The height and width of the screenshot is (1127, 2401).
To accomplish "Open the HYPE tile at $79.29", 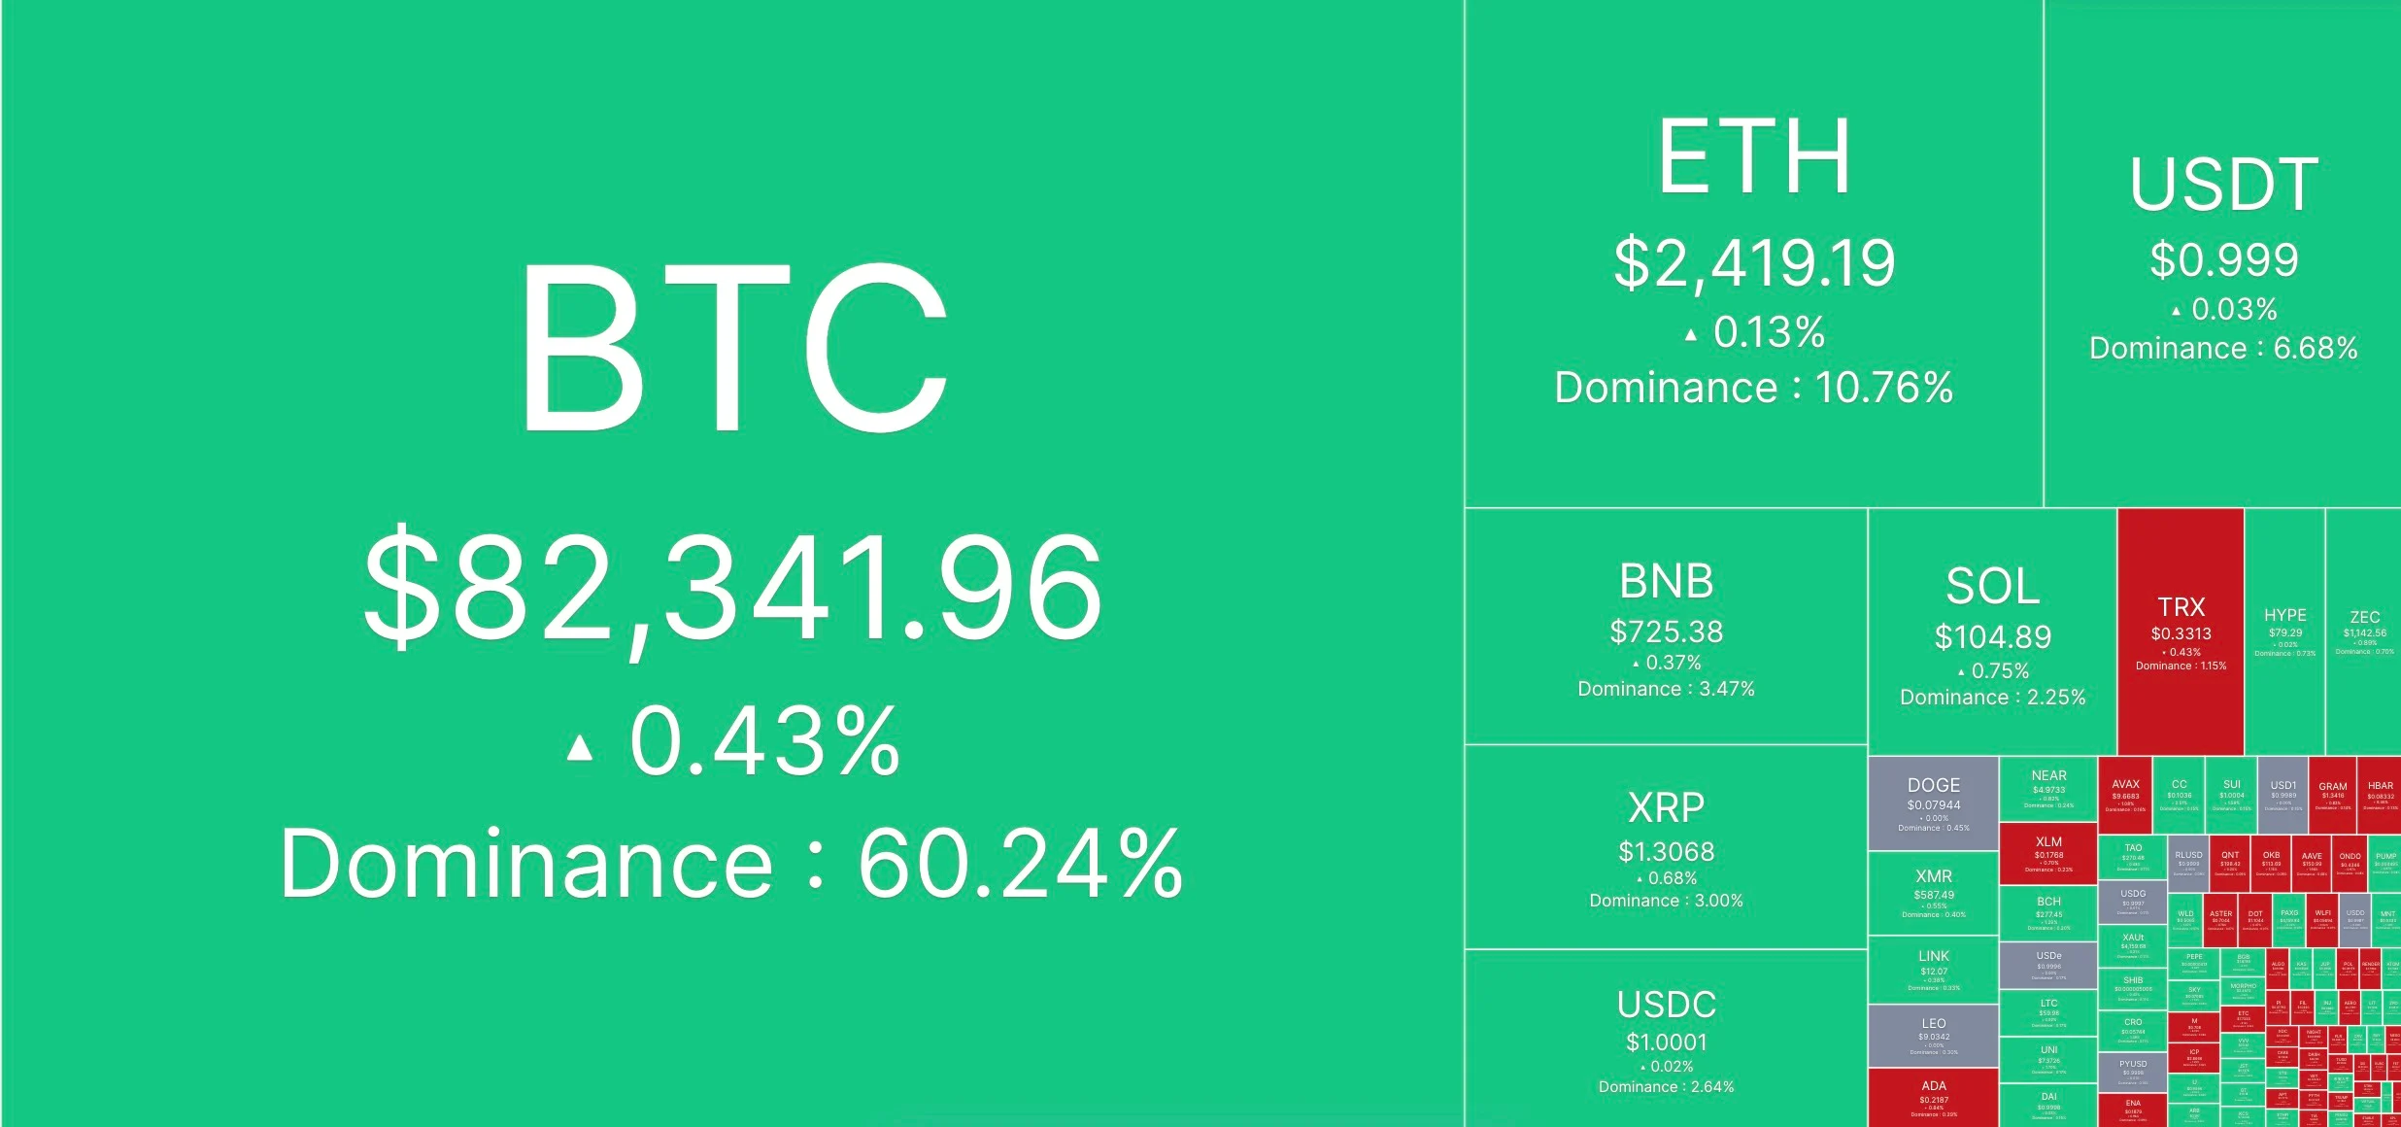I will coord(2284,632).
